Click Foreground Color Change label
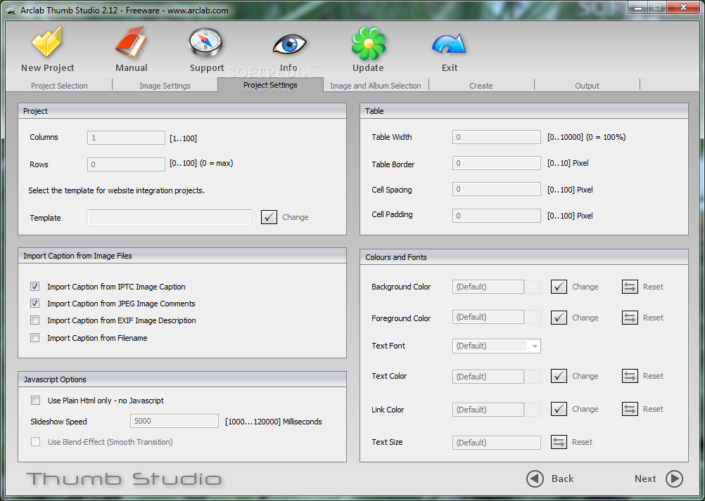 point(585,318)
